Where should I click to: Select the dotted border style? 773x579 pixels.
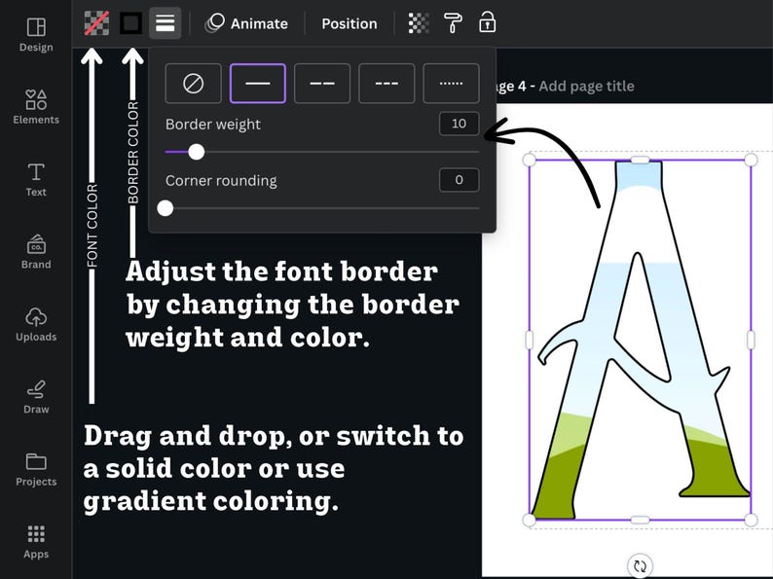point(451,84)
